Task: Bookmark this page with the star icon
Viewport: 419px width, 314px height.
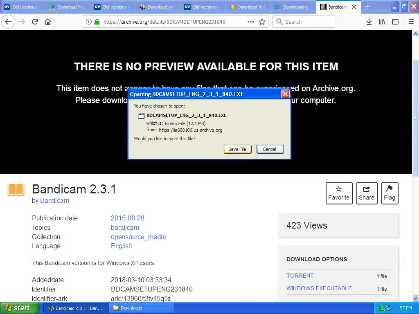Action: pyautogui.click(x=262, y=22)
